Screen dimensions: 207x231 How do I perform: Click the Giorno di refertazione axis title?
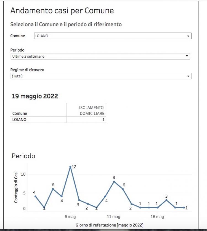pos(109,225)
